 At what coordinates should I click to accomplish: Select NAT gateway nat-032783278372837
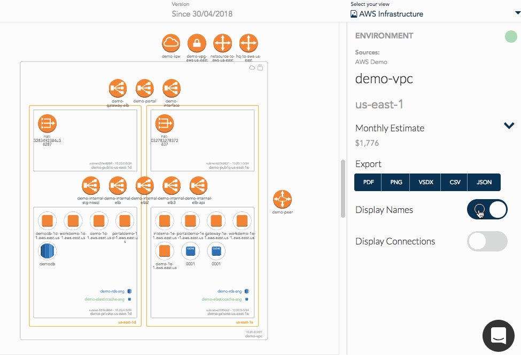[165, 123]
